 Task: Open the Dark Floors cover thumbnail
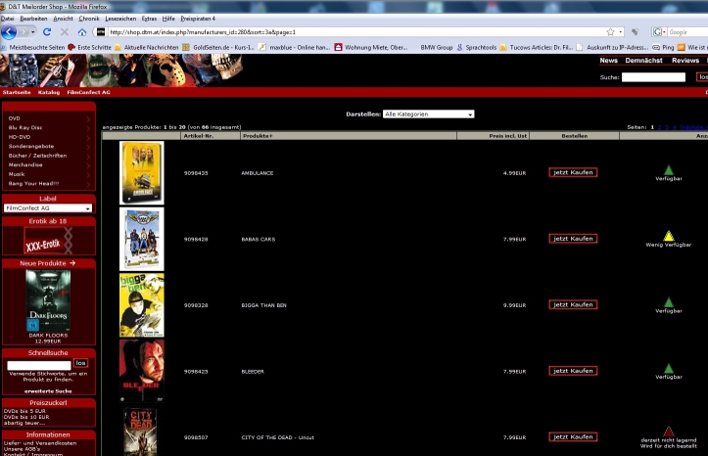[x=48, y=300]
